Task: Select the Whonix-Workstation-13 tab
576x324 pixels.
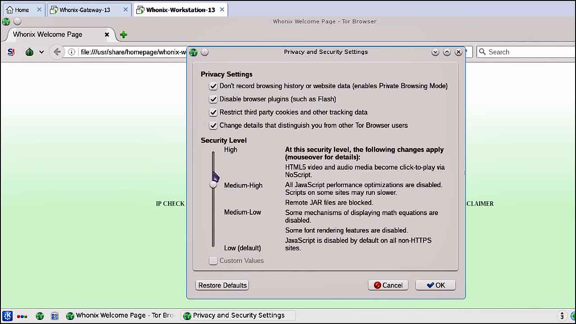Action: point(180,9)
